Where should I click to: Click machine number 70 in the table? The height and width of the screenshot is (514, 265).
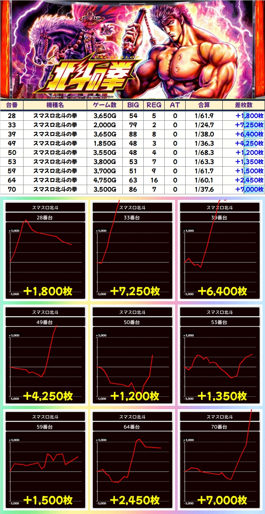(12, 189)
